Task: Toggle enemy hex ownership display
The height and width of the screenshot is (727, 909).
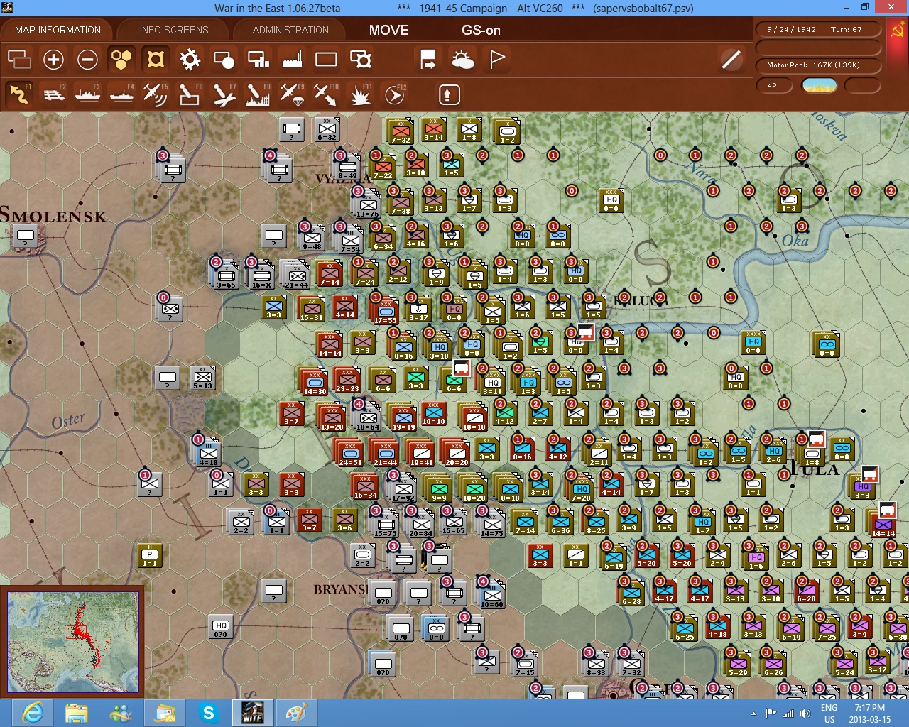Action: tap(156, 59)
